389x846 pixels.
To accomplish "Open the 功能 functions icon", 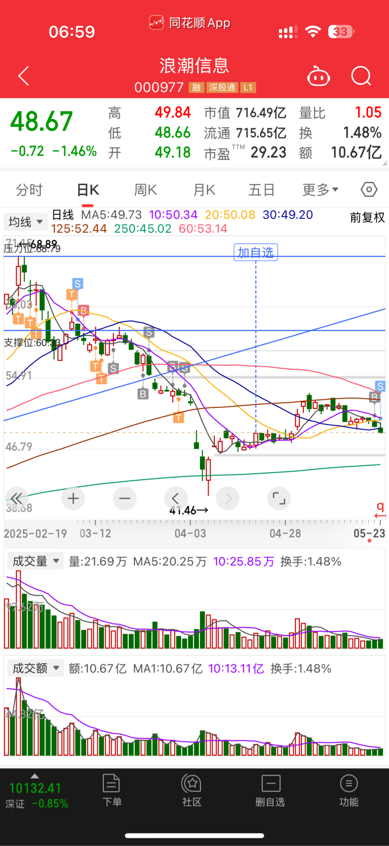I will click(348, 790).
